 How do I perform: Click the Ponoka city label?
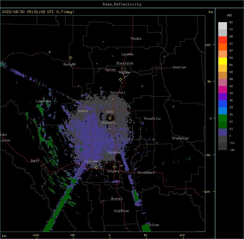[x=136, y=39]
